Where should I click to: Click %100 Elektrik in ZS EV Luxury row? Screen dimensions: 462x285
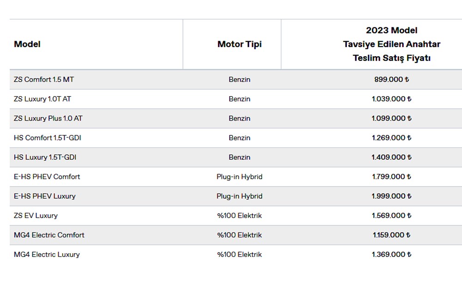click(239, 215)
